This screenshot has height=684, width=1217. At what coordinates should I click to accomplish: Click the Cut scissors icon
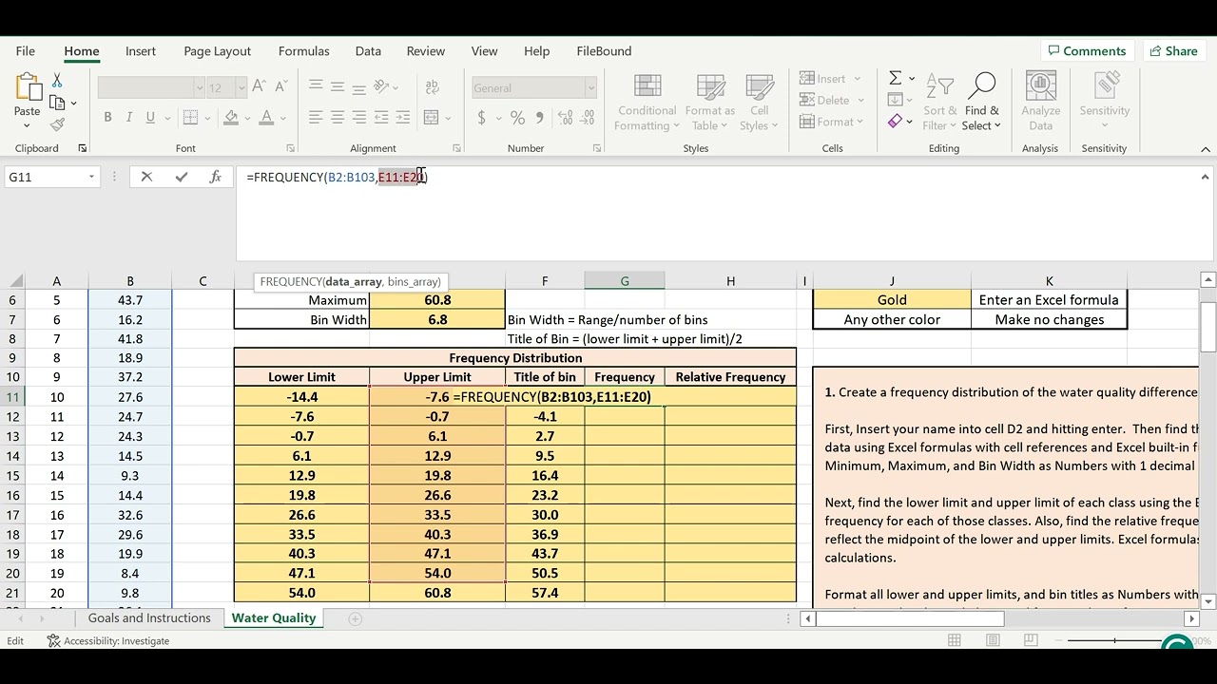57,81
